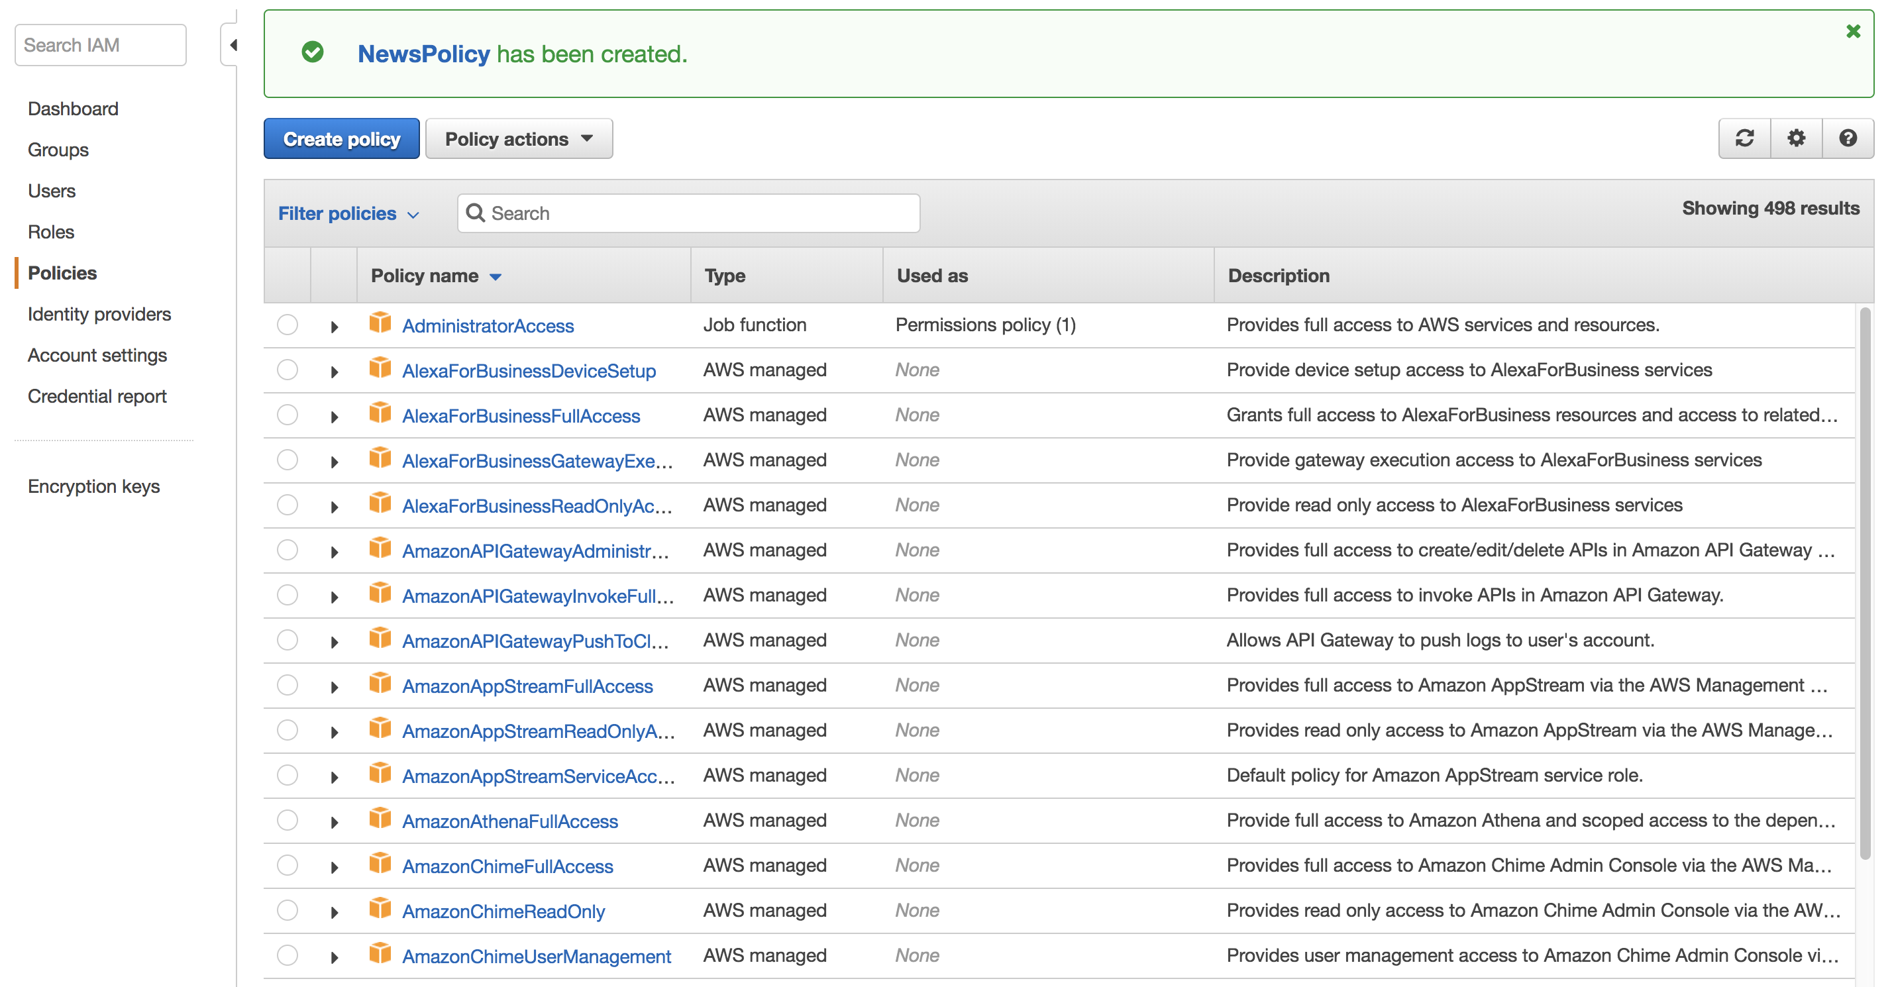Click the Create policy button
Viewport: 1892px width, 987px height.
pos(342,139)
